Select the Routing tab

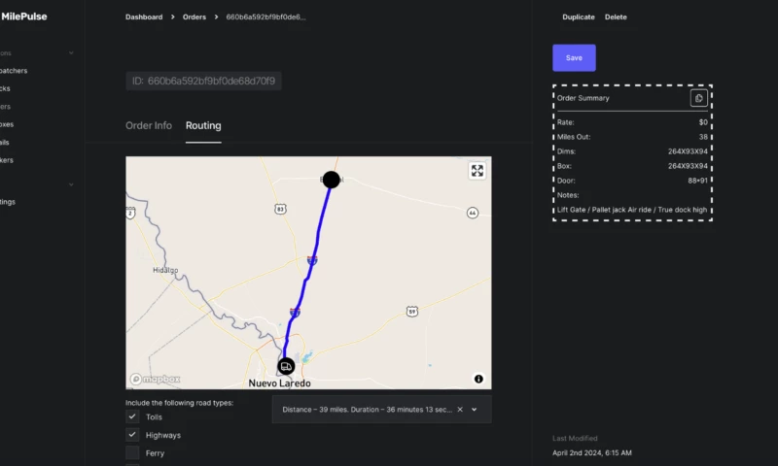(203, 126)
